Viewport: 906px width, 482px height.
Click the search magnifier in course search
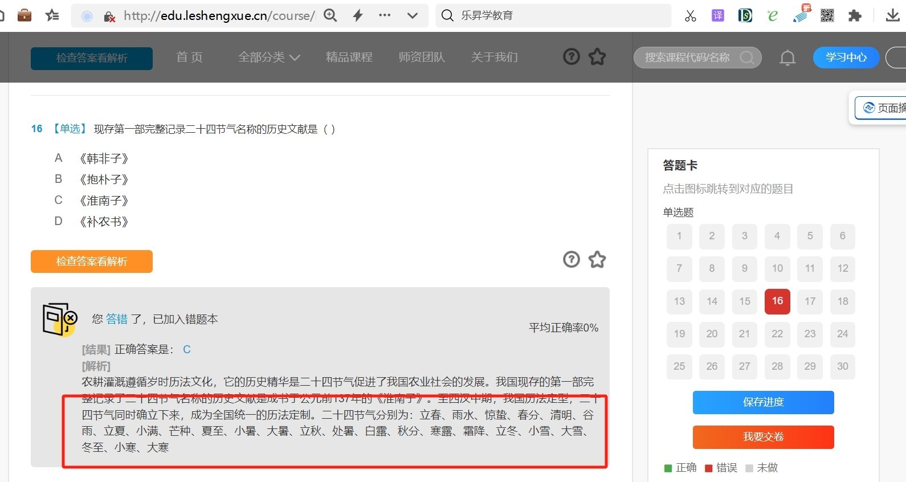[747, 58]
